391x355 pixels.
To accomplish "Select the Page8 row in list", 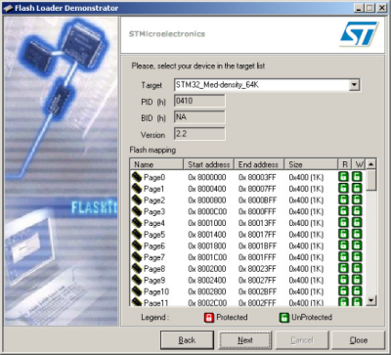I will click(247, 269).
